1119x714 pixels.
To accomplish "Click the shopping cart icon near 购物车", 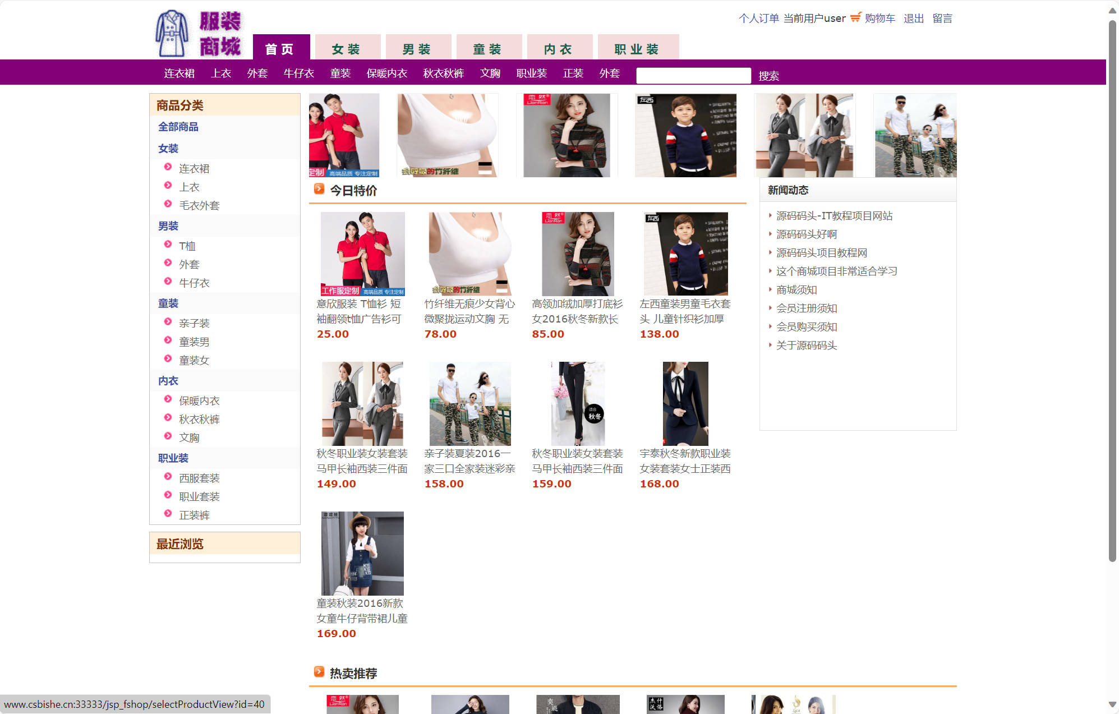I will pos(854,17).
